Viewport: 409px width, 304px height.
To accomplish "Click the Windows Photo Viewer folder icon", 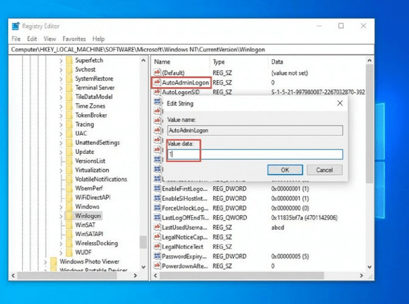I will point(54,261).
